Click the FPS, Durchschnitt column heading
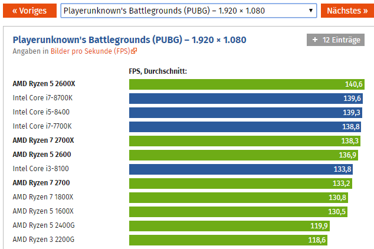Image resolution: width=374 pixels, height=249 pixels. 158,71
